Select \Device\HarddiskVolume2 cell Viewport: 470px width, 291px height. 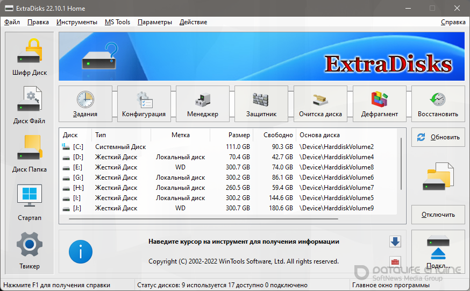[x=337, y=147]
